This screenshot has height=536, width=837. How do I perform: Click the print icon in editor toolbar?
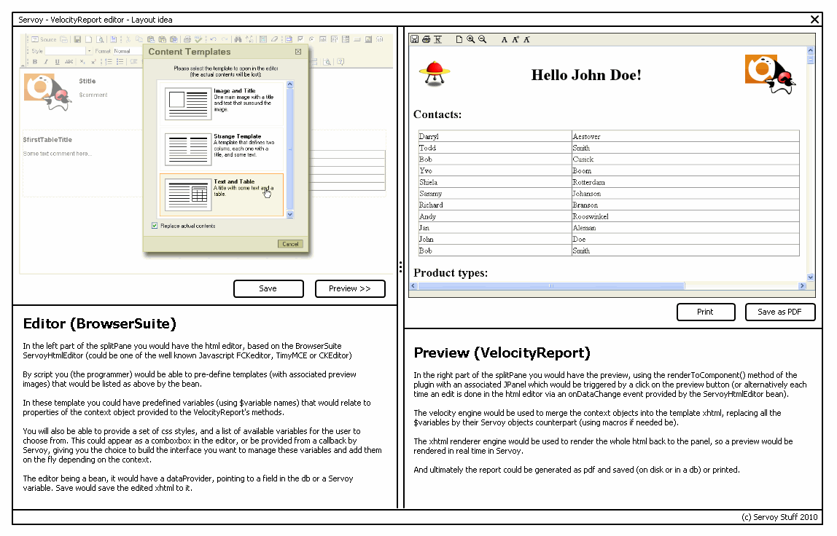click(187, 39)
